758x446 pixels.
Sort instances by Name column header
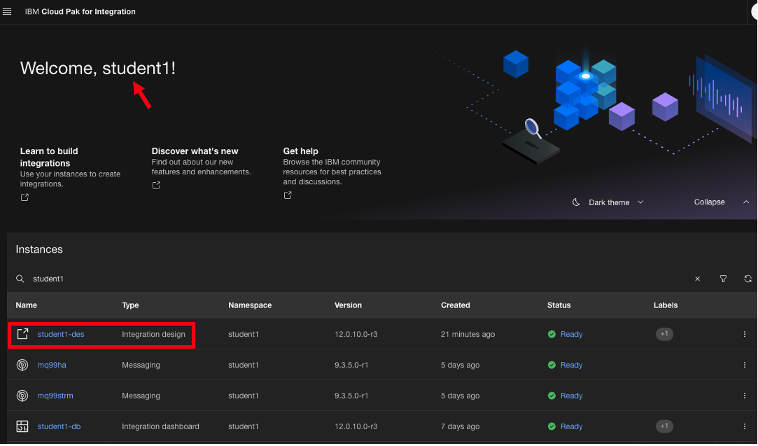tap(27, 305)
